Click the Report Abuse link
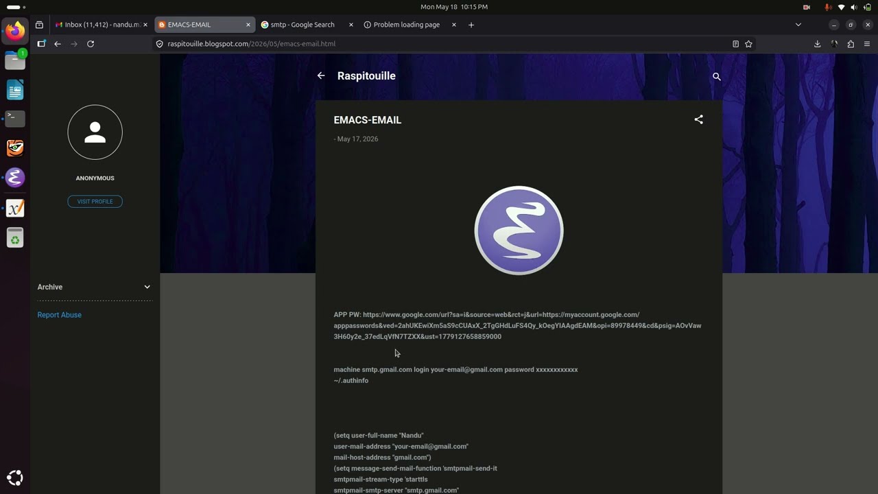Screen dimensions: 878x494 click(59, 315)
